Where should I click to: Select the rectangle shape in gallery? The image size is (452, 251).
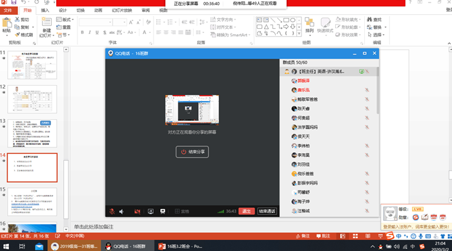[286, 20]
